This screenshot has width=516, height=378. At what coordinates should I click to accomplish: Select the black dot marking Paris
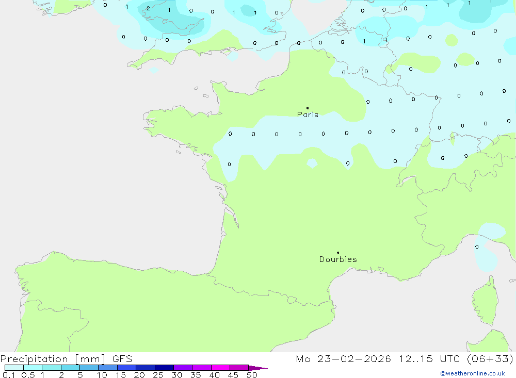tap(308, 108)
